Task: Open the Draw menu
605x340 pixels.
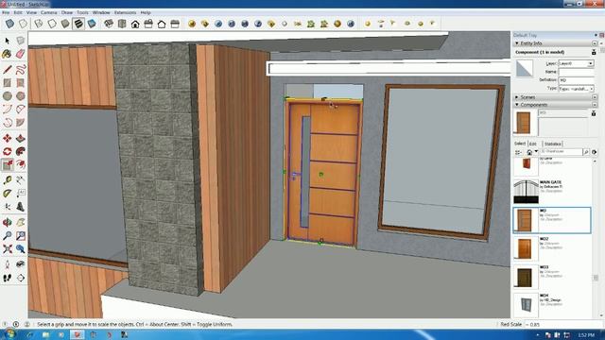Action: pos(67,12)
